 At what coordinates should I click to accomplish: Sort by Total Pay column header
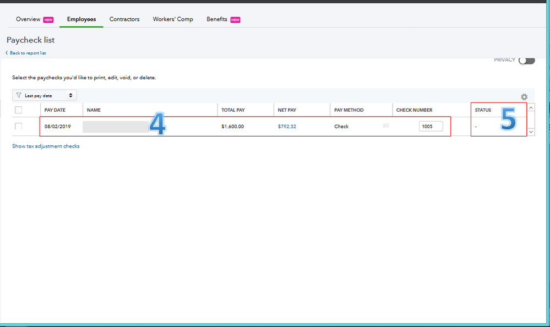233,110
